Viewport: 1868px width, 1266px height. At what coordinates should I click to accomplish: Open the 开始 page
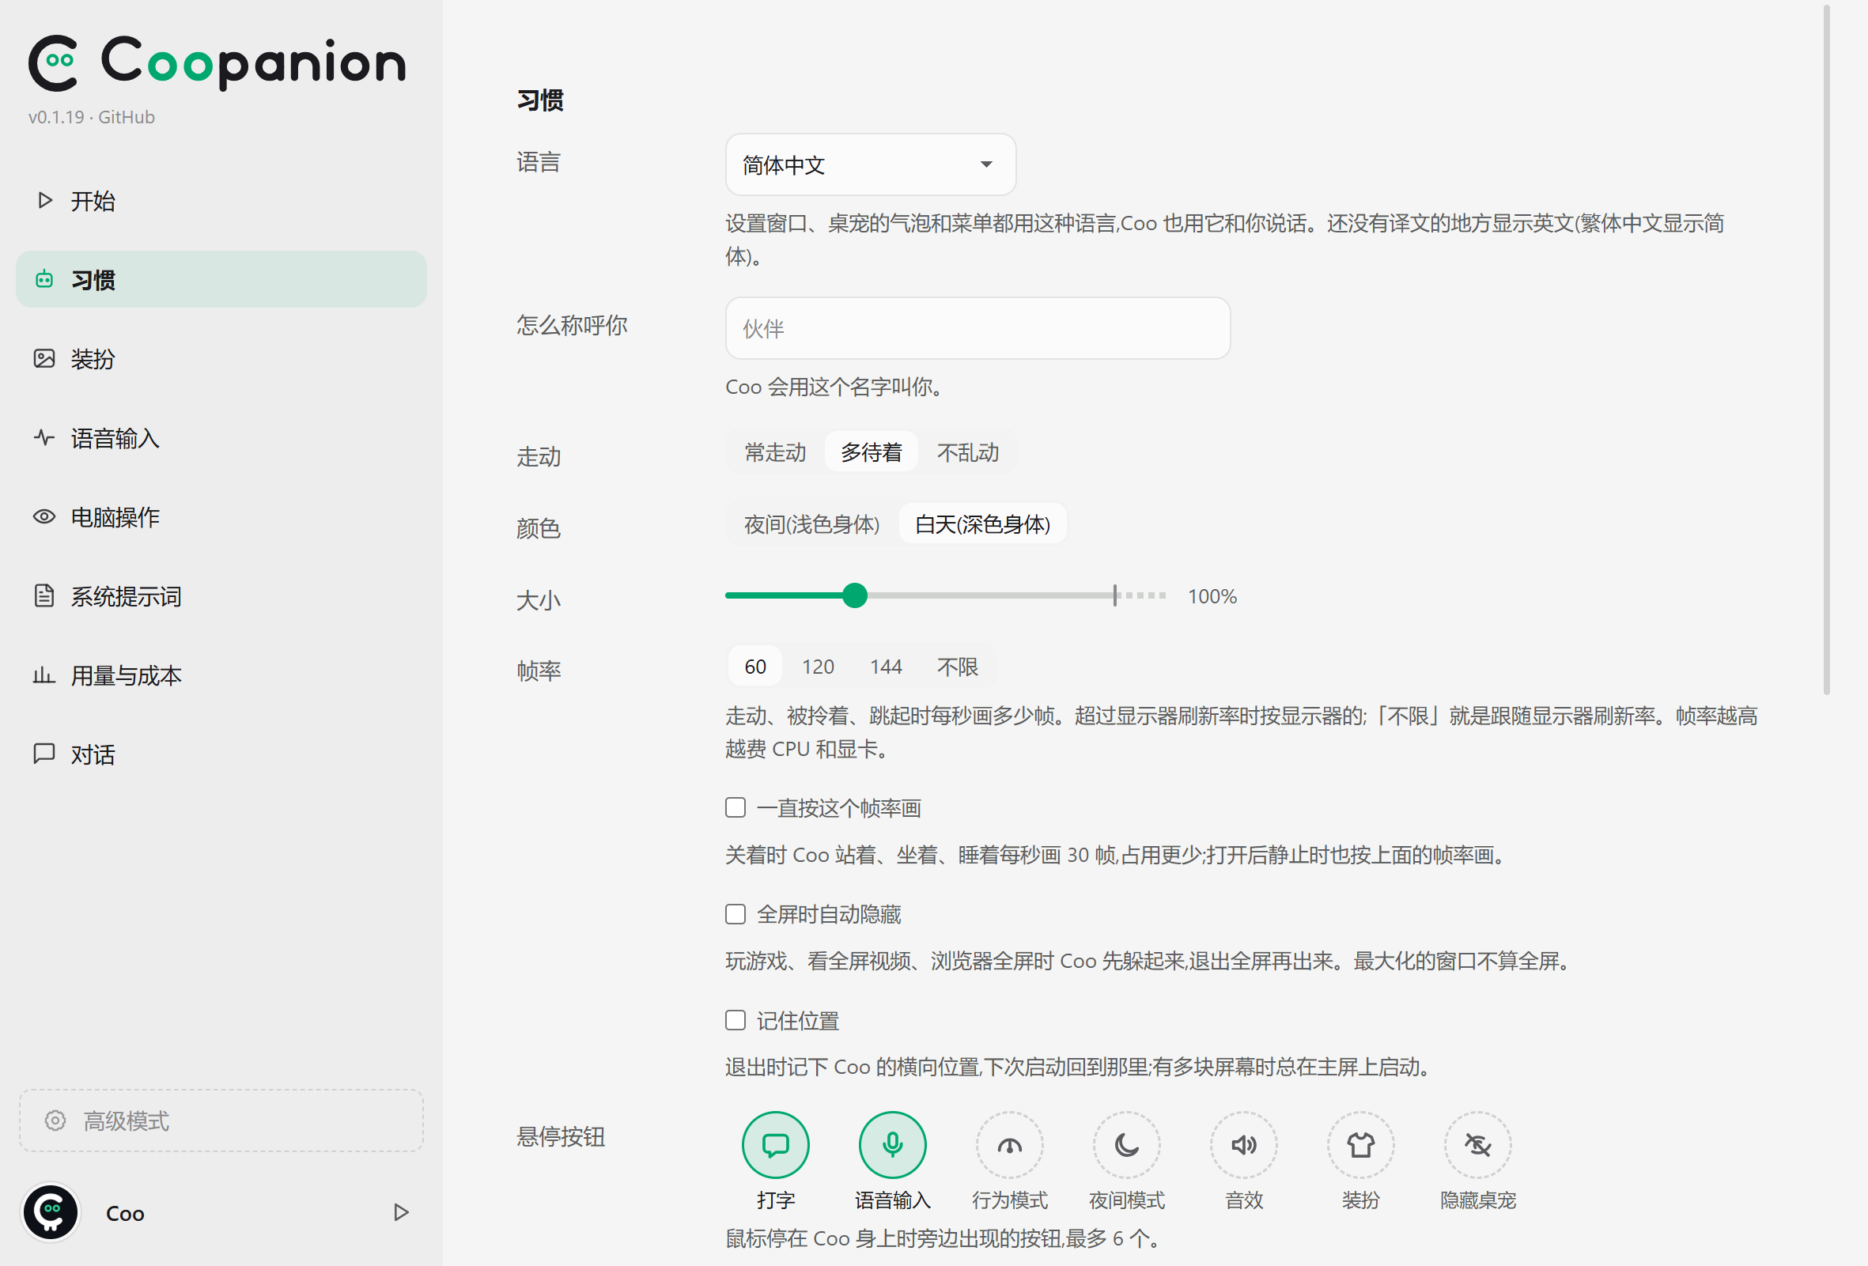[x=221, y=201]
